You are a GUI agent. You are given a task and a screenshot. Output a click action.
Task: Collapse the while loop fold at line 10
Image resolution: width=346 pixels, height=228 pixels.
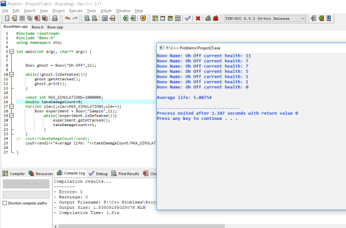pyautogui.click(x=12, y=74)
